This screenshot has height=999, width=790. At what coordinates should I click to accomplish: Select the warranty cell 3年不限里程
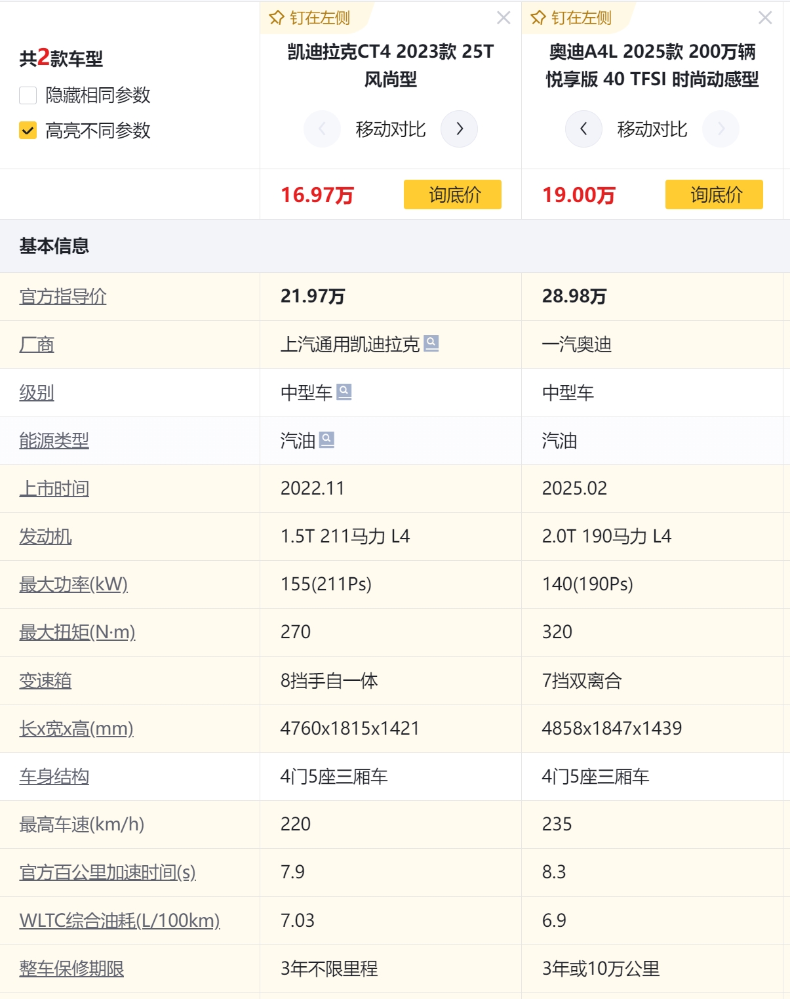pos(329,969)
